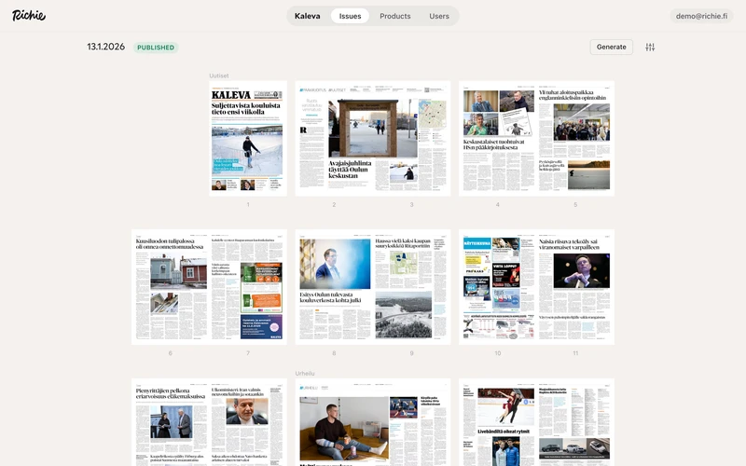746x466 pixels.
Task: Open the page 6 Kuusiluodon tulipalossa thumbnail
Action: pos(171,287)
